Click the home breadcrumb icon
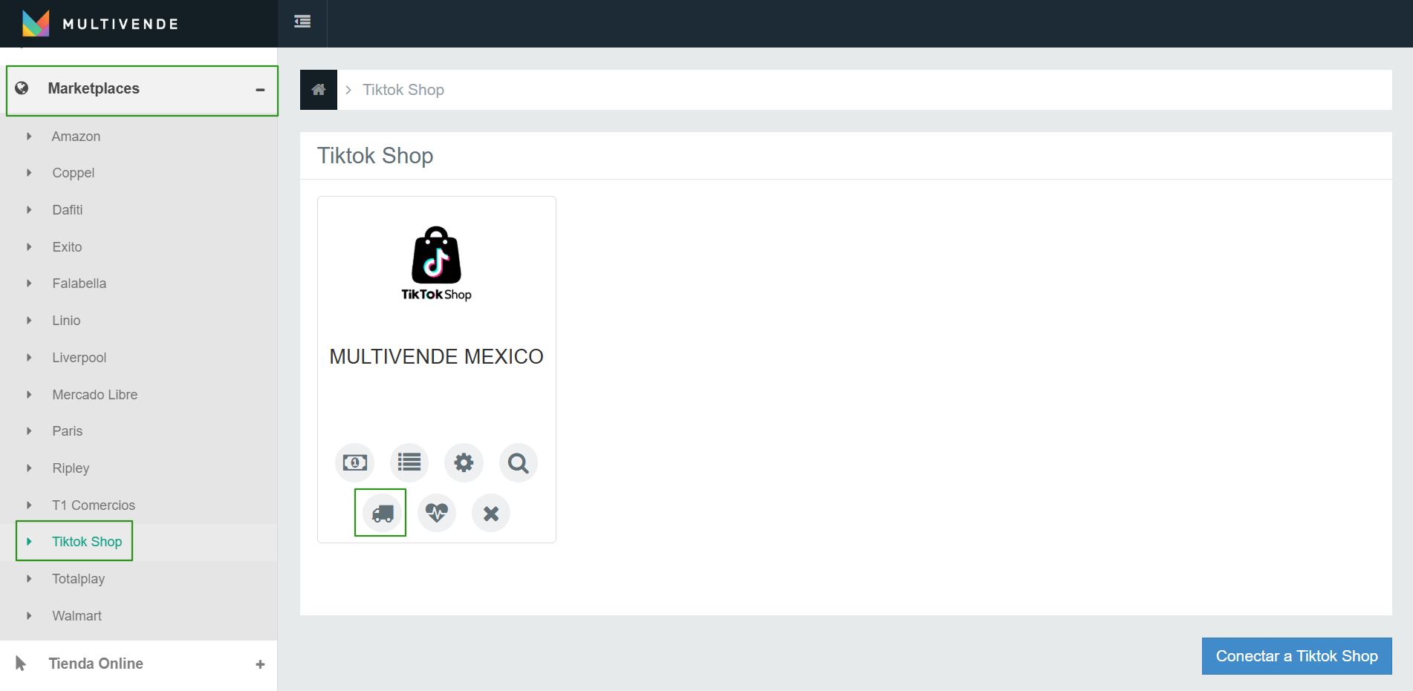1413x691 pixels. [x=319, y=90]
